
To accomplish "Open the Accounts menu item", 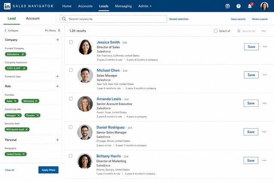I will 85,6.
